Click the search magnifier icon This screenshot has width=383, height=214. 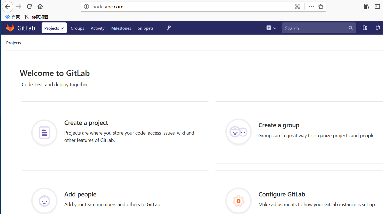pyautogui.click(x=351, y=28)
